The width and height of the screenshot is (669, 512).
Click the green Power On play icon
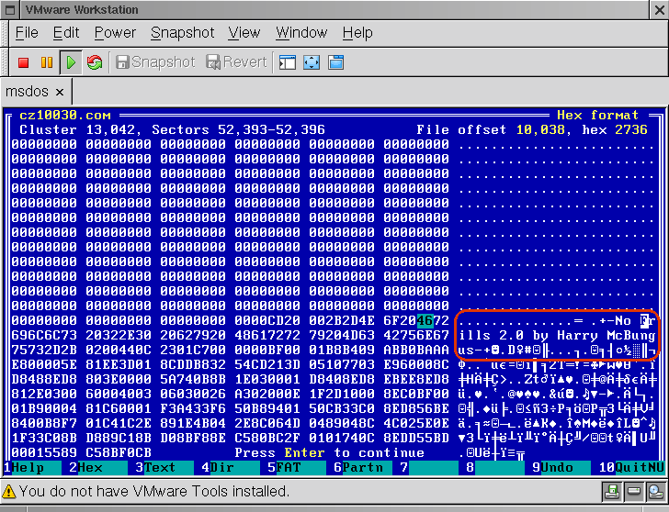pyautogui.click(x=71, y=62)
